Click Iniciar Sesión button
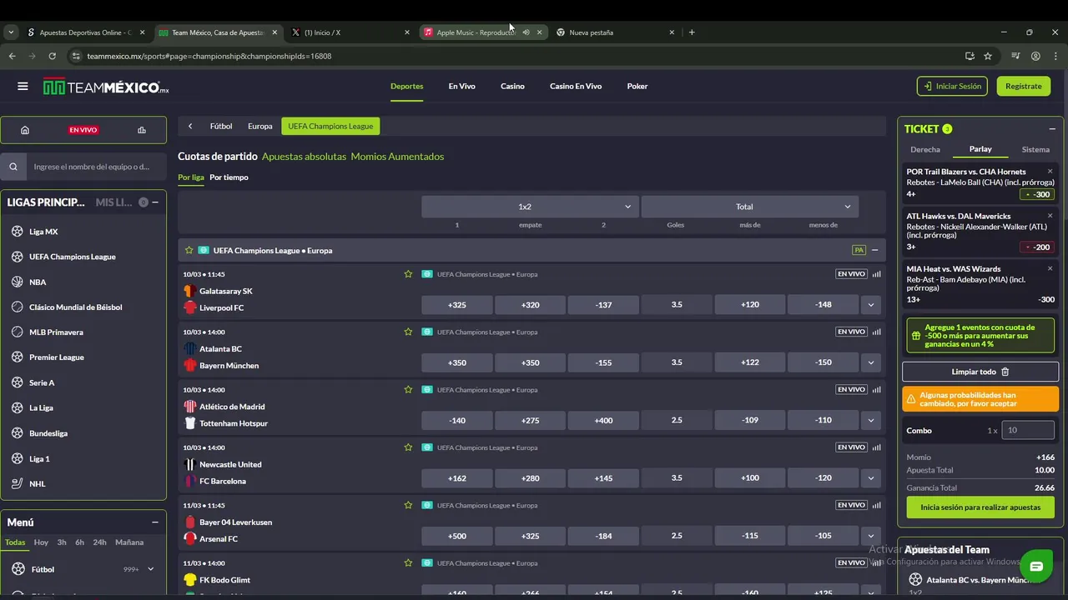The image size is (1068, 600). coord(952,86)
